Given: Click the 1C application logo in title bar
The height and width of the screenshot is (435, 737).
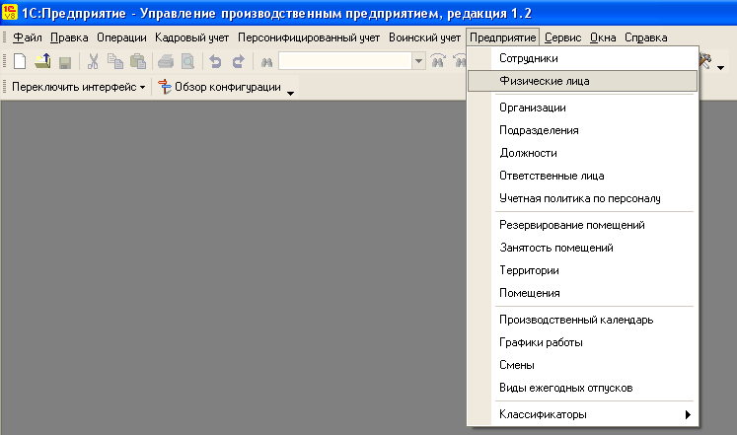Looking at the screenshot, I should (10, 13).
